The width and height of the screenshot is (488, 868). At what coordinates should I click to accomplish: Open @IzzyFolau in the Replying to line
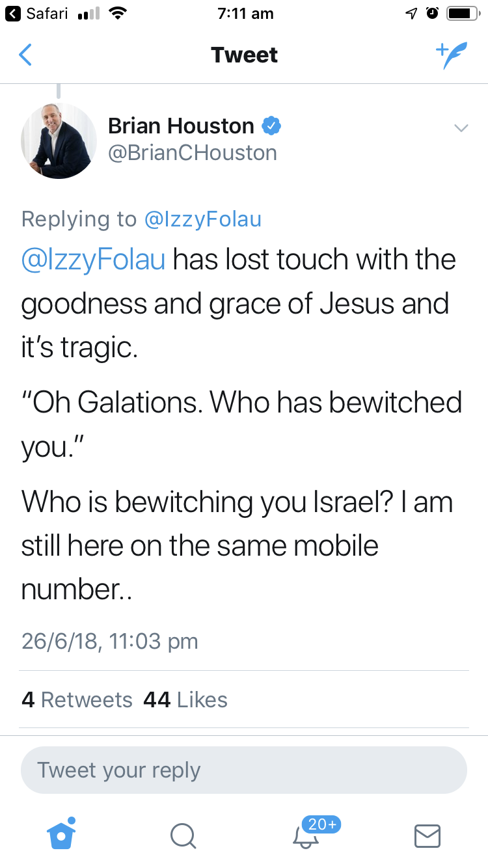pos(202,219)
